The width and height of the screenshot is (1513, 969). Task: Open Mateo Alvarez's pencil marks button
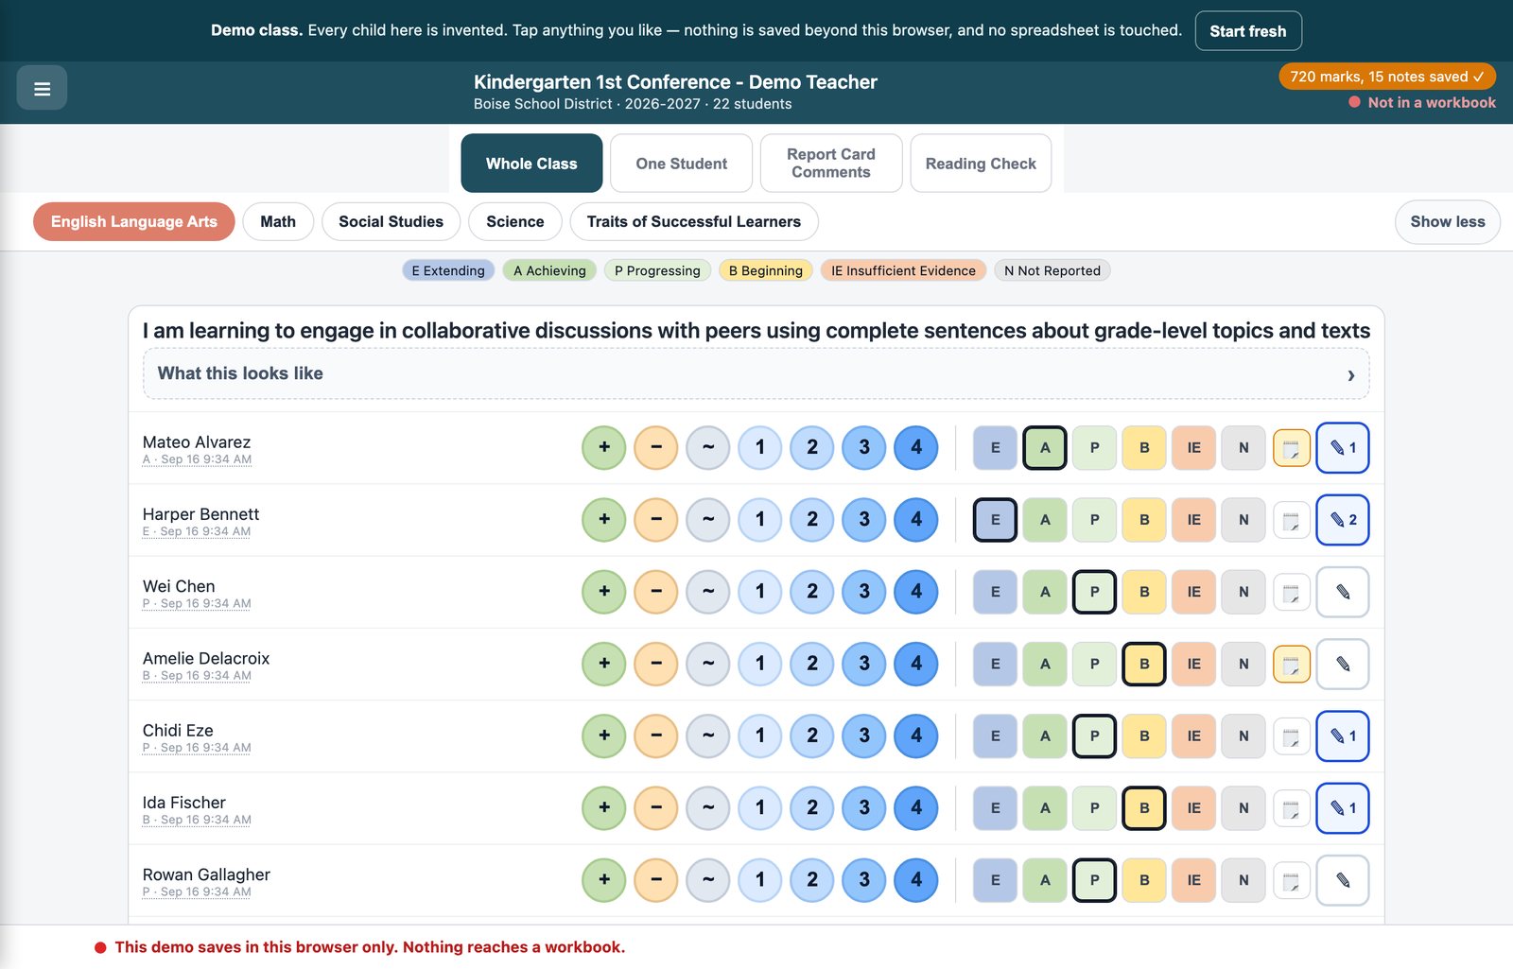click(1343, 448)
